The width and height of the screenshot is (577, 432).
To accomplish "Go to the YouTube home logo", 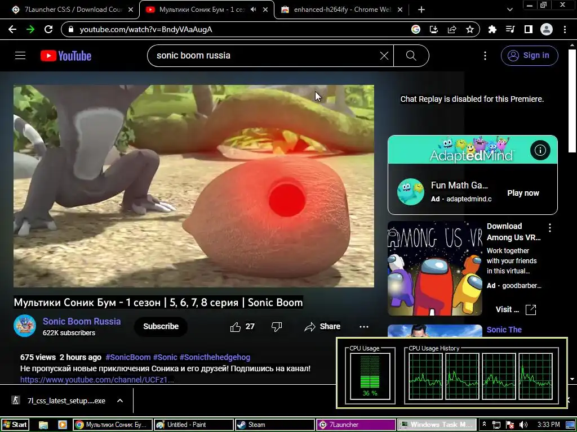I will point(66,56).
